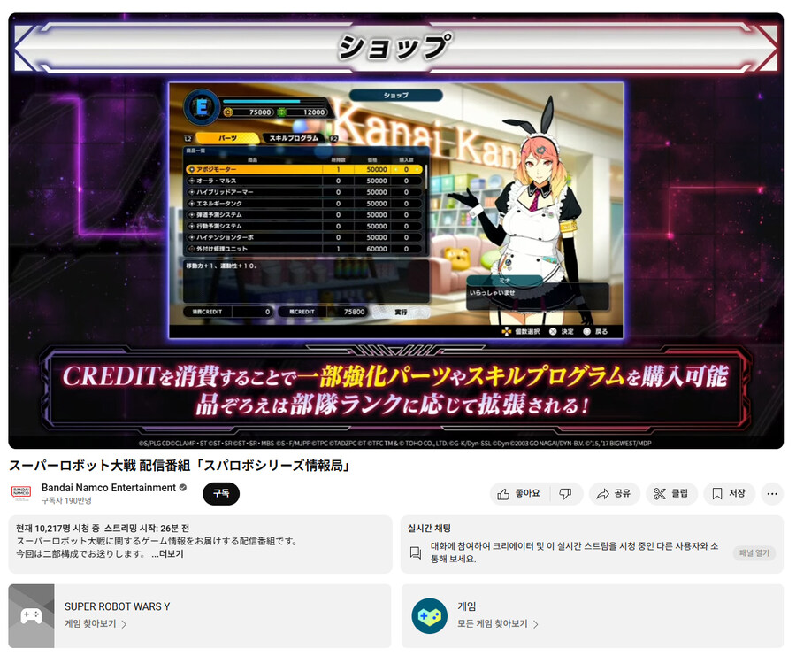Click the 저장 save button label
Viewport: 796px width, 664px height.
pos(737,493)
